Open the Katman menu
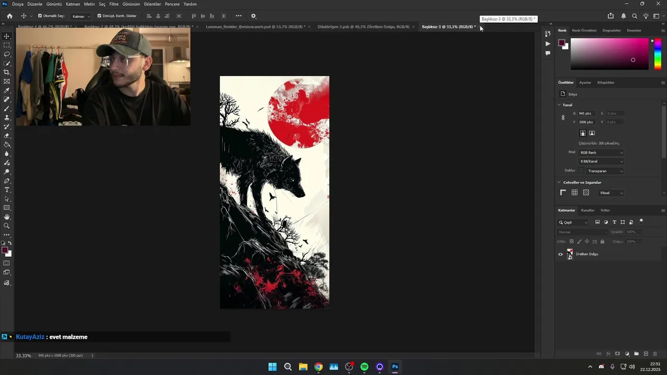 point(73,4)
